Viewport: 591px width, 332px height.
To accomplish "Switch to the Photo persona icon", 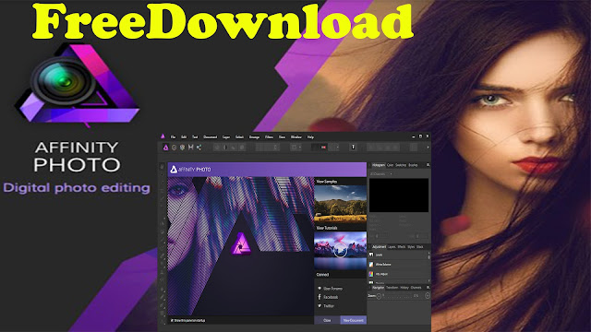I will tap(165, 148).
